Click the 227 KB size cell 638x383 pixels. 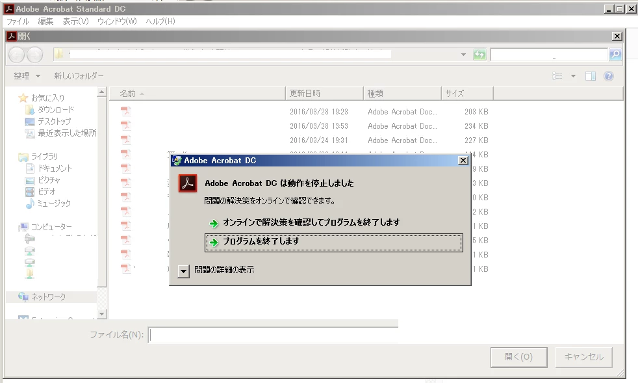coord(476,140)
